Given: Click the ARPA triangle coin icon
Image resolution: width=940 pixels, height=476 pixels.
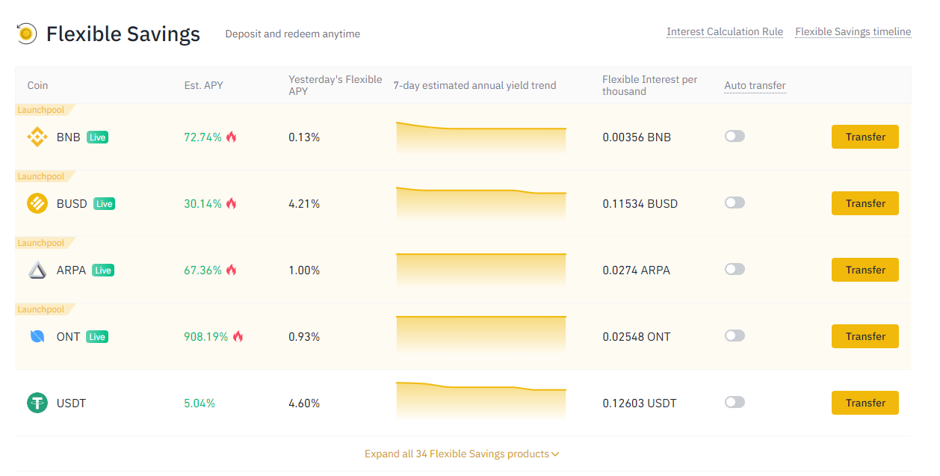Looking at the screenshot, I should 37,270.
